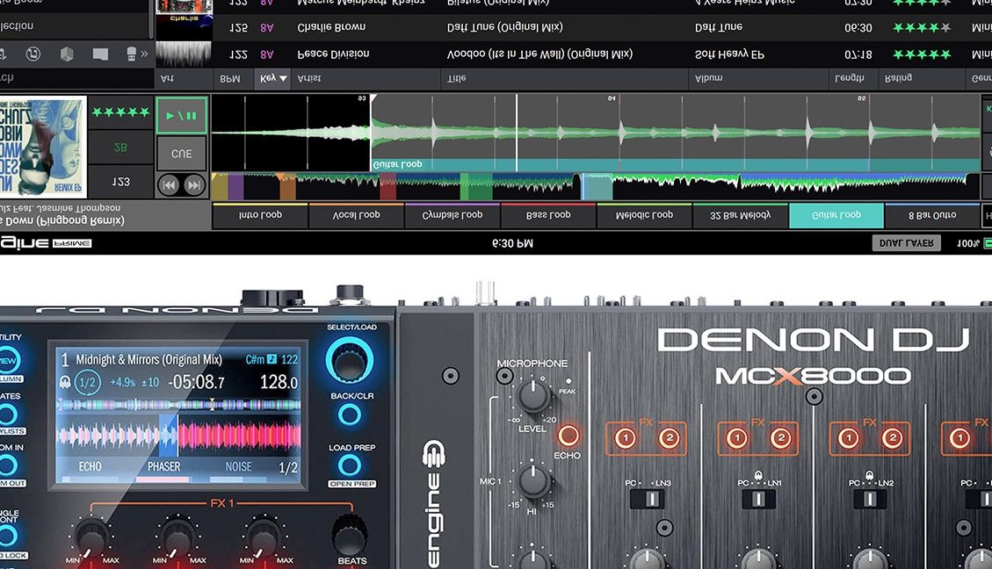Image resolution: width=992 pixels, height=569 pixels.
Task: Click the SELECT/LOAD knob on the controller
Action: pyautogui.click(x=349, y=361)
